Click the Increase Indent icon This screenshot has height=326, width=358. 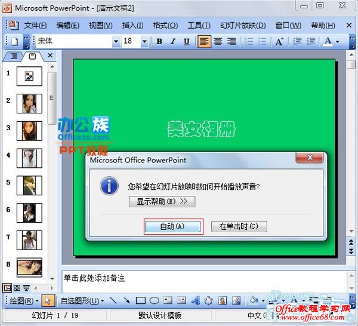[x=310, y=42]
